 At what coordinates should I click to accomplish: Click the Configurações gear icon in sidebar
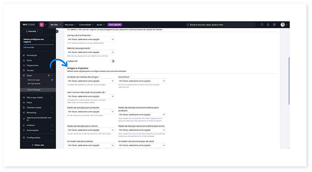(x=24, y=137)
